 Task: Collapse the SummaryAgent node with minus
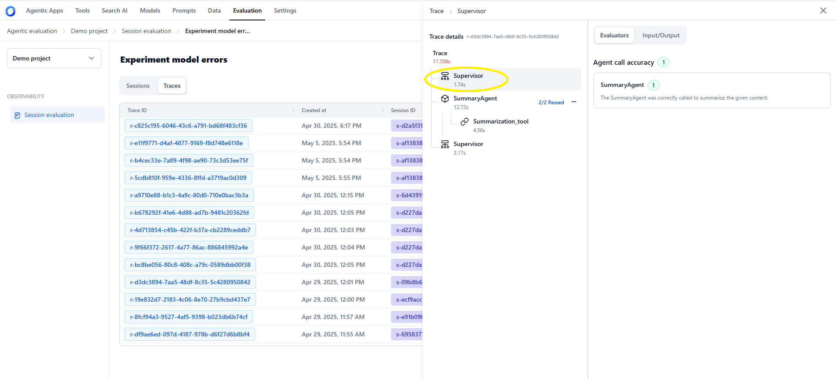574,102
